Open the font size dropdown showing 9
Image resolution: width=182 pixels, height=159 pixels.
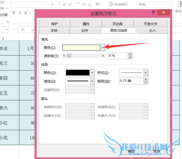pyautogui.click(x=59, y=4)
